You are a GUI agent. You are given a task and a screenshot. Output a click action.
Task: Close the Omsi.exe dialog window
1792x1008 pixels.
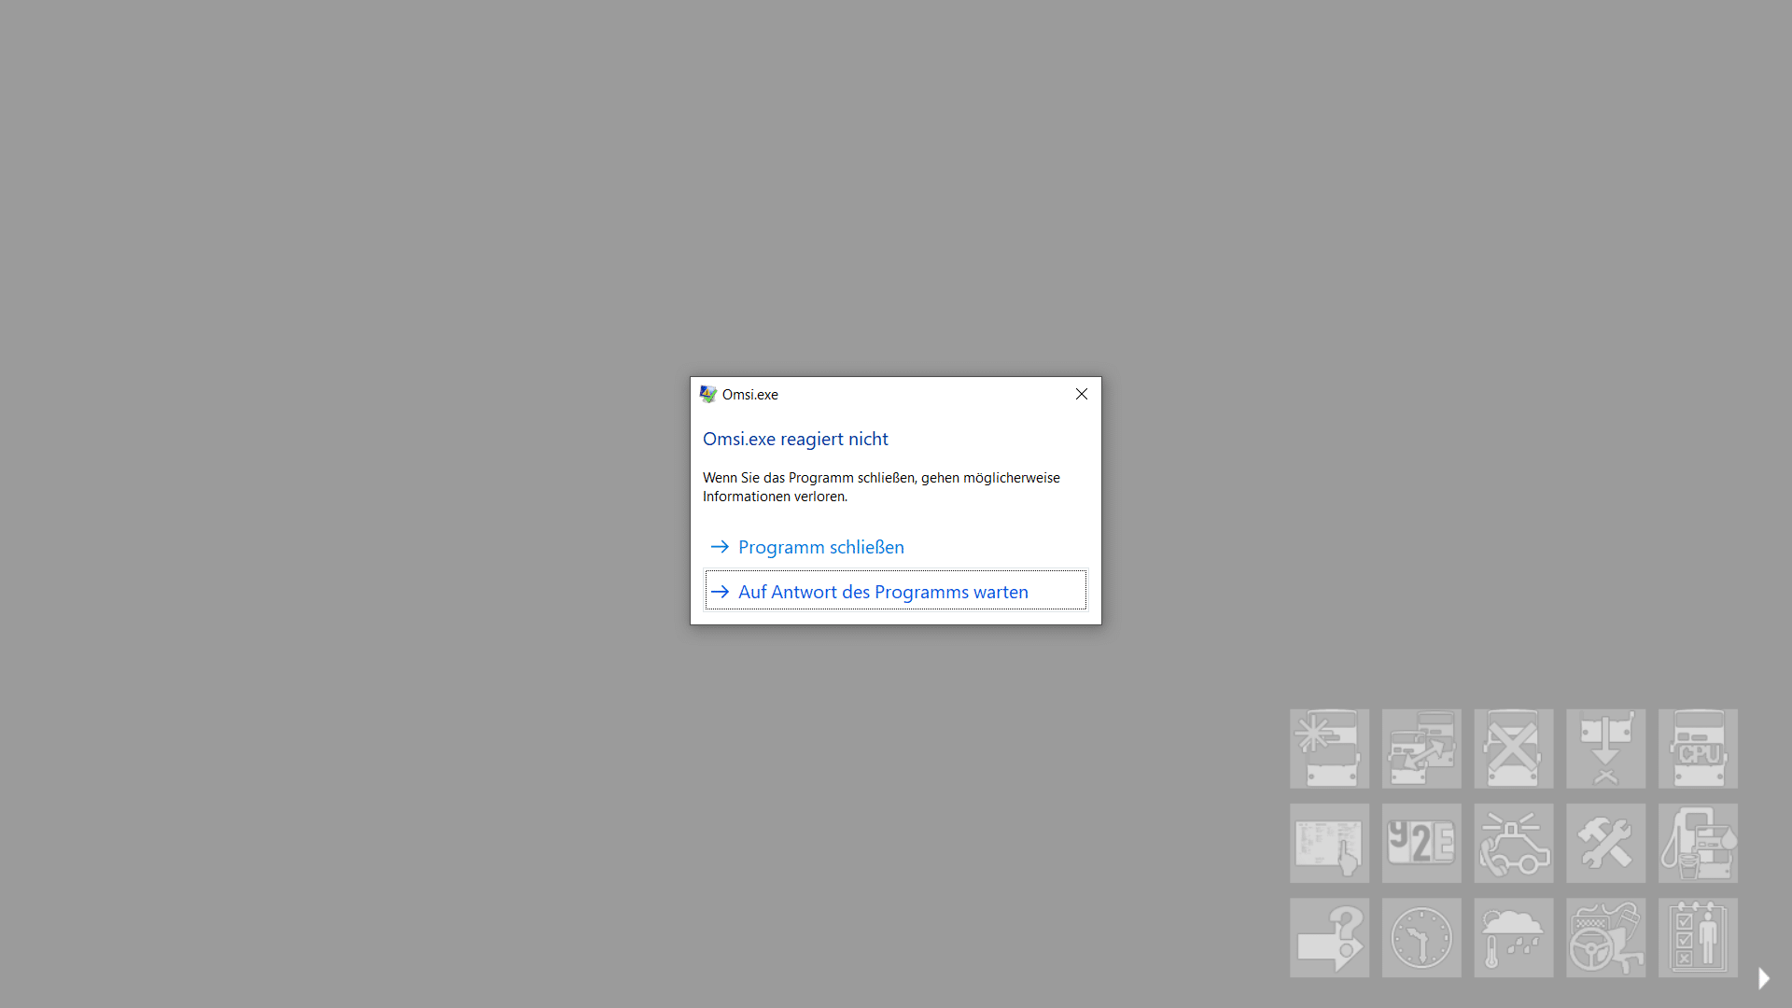[x=1081, y=394]
